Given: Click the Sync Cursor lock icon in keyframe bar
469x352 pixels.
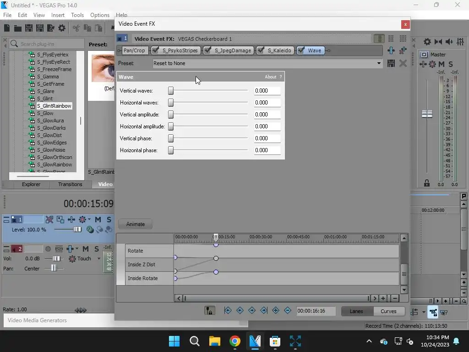Looking at the screenshot, I should click(x=209, y=311).
